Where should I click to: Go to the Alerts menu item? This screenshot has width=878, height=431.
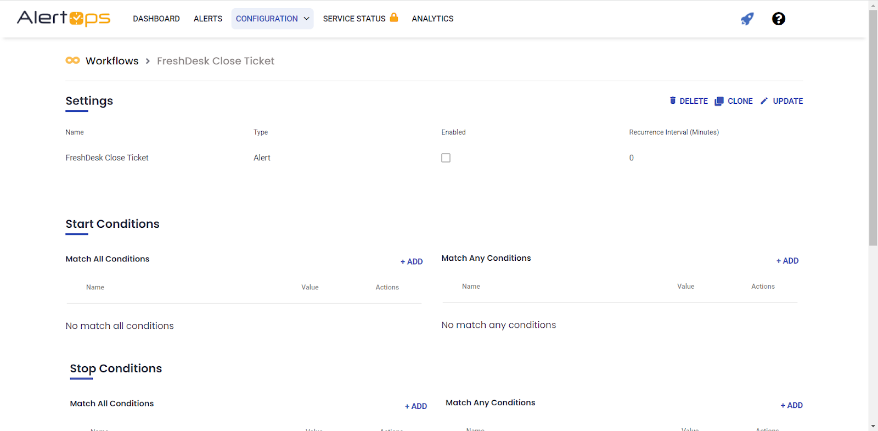click(x=208, y=19)
